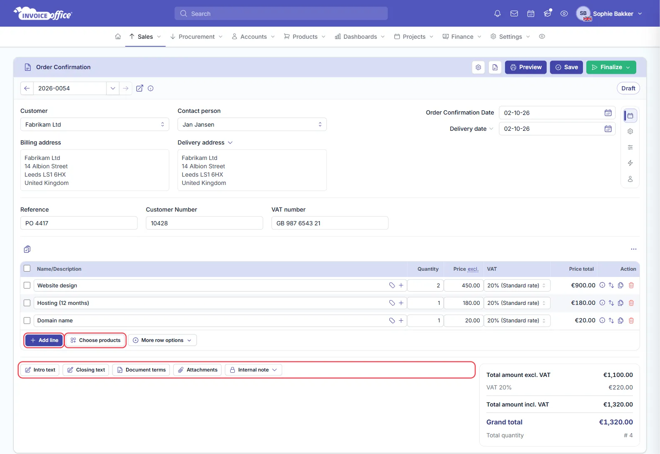Click the copy-check icon above line table
Screen dimensions: 660x454
[x=27, y=249]
